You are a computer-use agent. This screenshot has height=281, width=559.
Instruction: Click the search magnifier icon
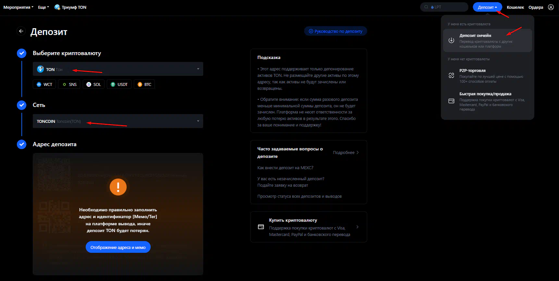tap(426, 7)
